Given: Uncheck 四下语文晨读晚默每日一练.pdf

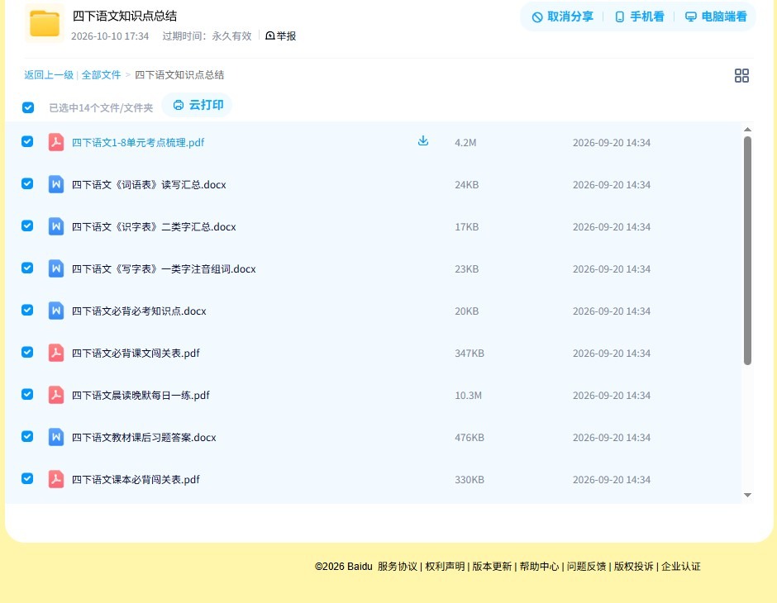Looking at the screenshot, I should point(27,394).
